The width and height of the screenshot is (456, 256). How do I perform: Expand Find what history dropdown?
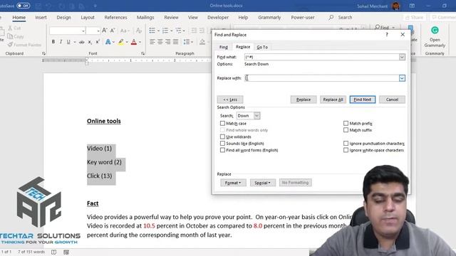click(402, 57)
